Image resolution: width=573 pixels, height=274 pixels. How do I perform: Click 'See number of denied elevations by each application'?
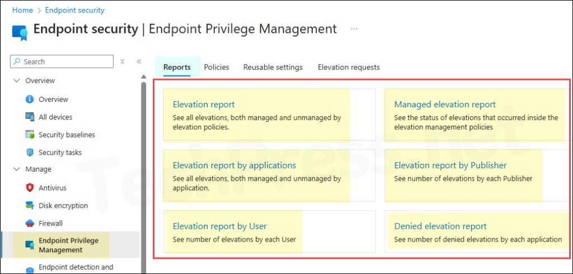(478, 240)
